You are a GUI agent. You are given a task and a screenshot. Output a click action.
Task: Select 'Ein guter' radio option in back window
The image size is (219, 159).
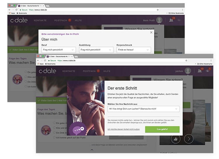coord(26,72)
